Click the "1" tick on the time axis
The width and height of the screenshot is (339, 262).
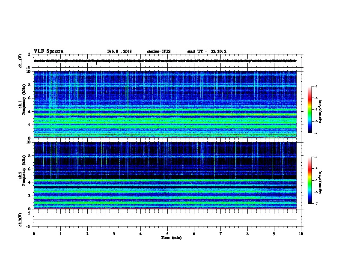click(60, 234)
